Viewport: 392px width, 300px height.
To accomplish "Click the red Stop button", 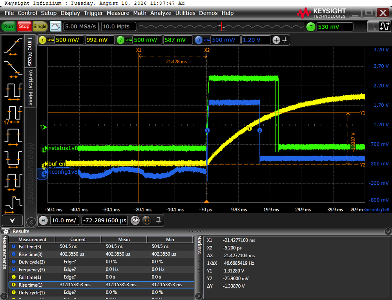I will [x=24, y=27].
